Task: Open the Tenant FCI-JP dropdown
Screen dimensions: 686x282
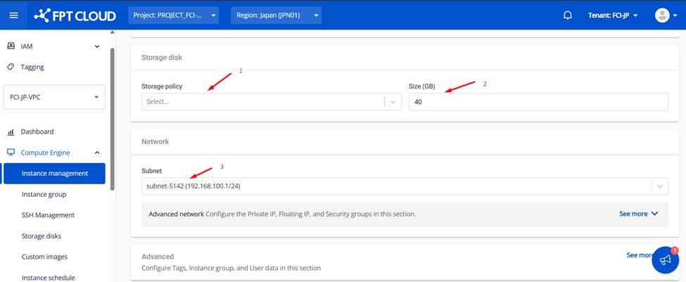Action: pos(612,15)
